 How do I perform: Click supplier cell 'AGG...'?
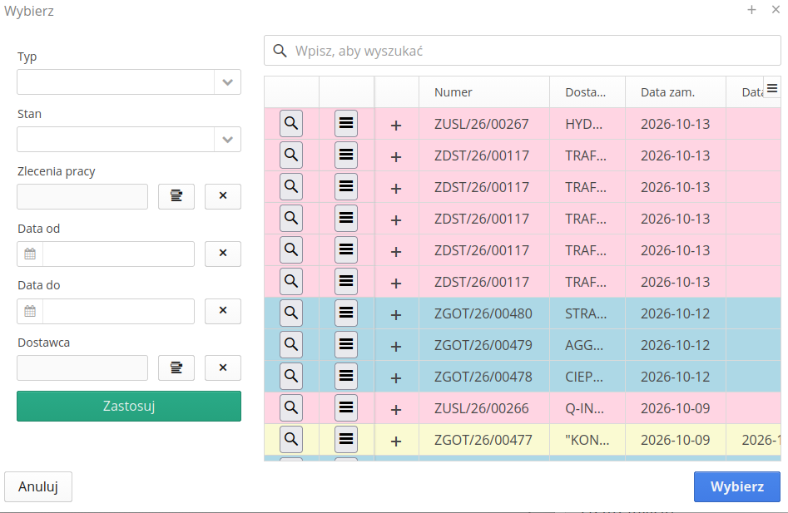[x=587, y=345]
